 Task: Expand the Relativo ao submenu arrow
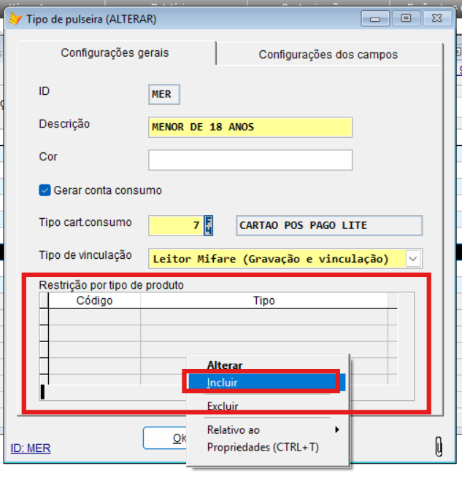(336, 430)
